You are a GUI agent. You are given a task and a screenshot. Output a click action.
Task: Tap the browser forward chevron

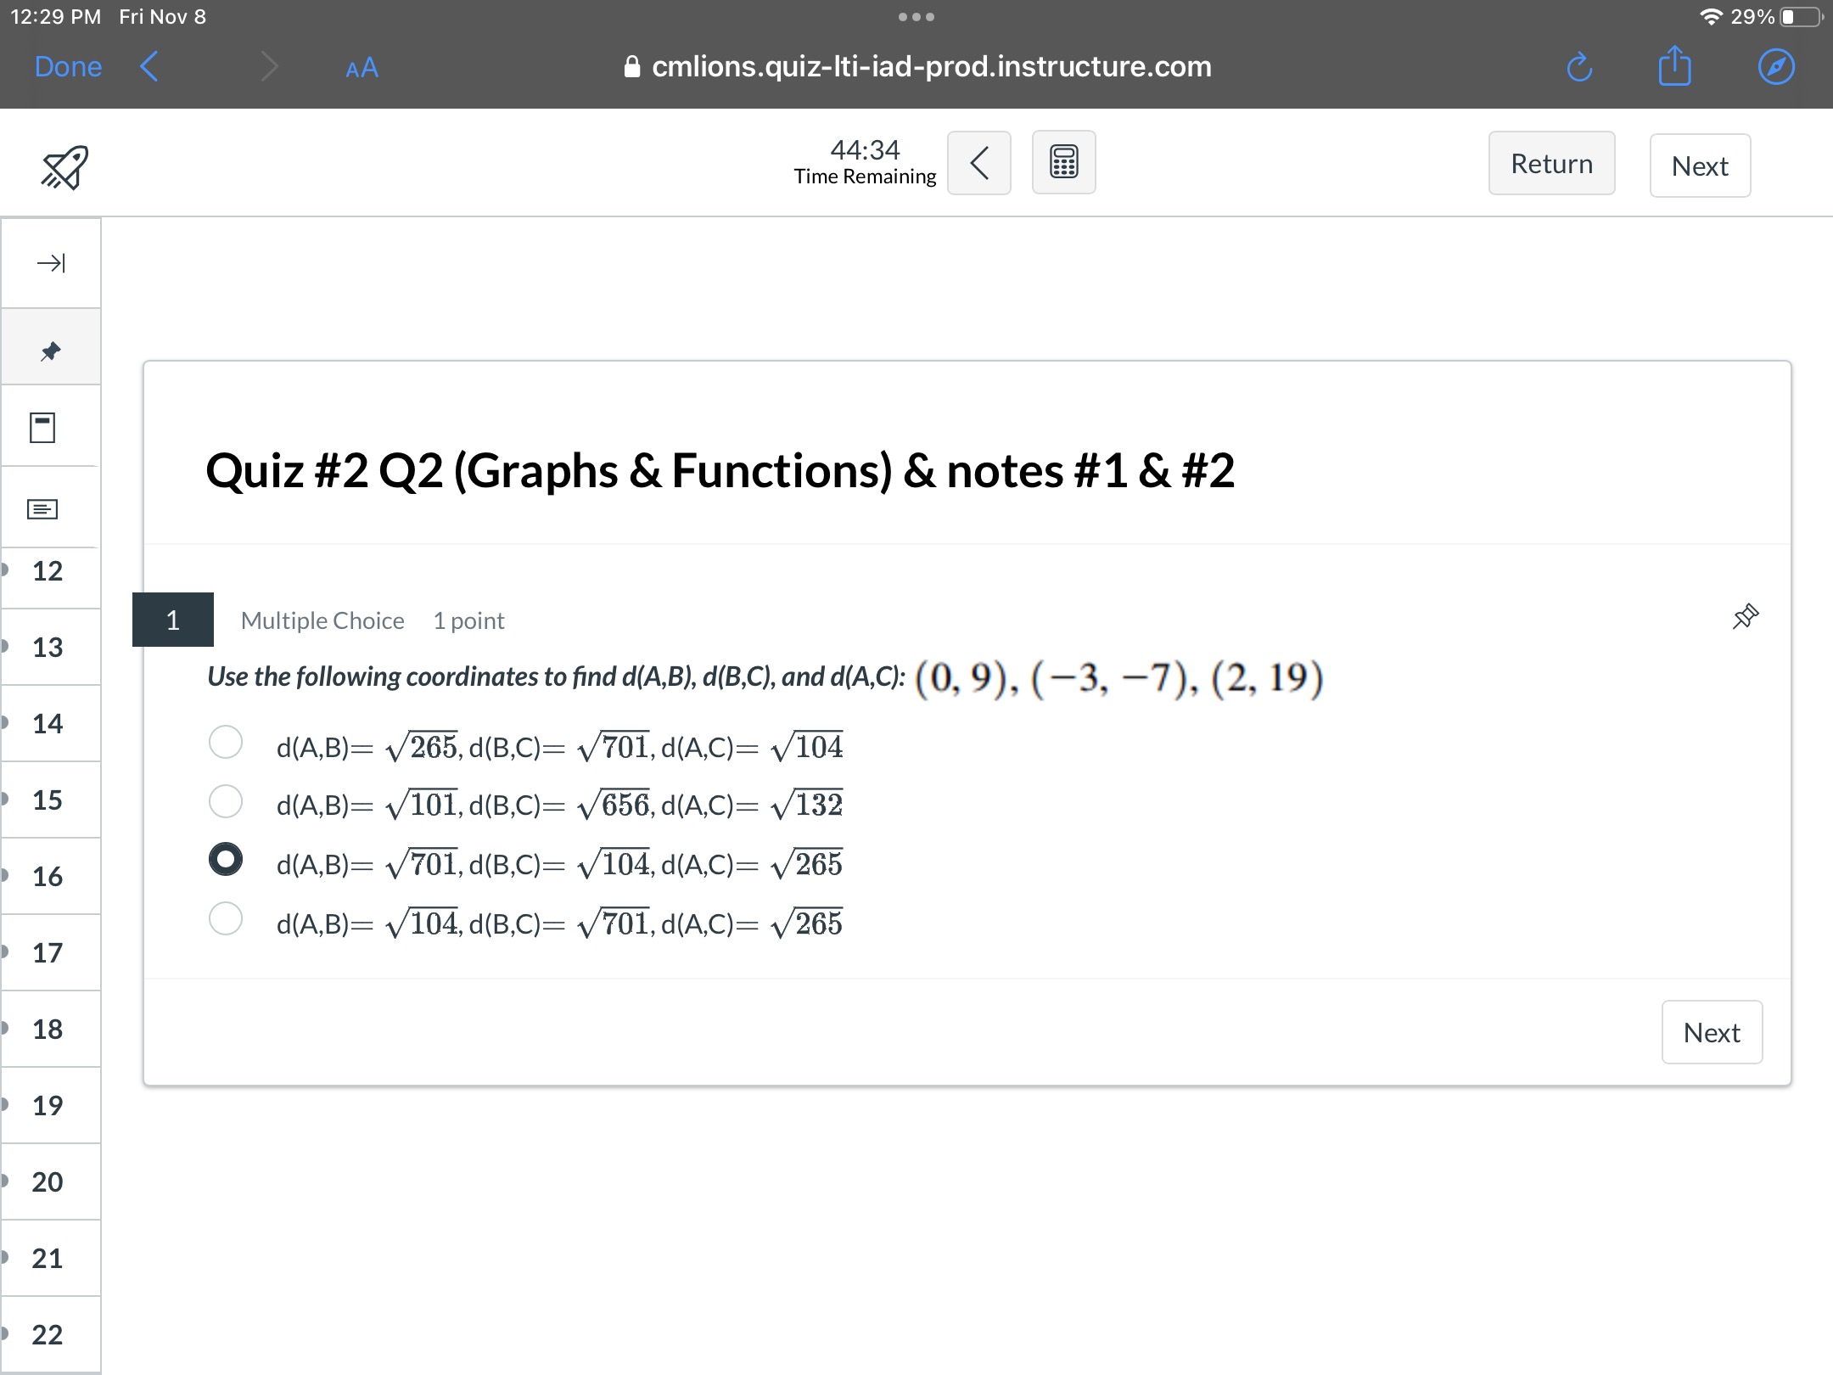coord(269,66)
